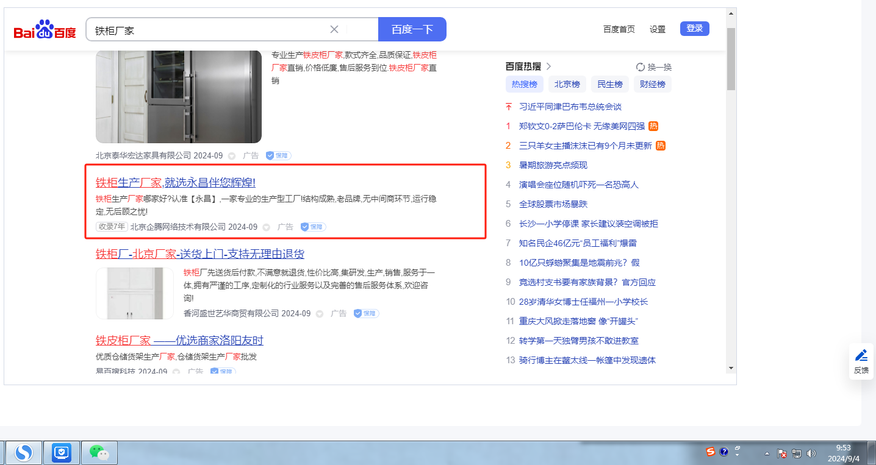Open hot search 重庆大风掀走落地窗 像"开罐头"
This screenshot has height=465, width=876.
[x=579, y=321]
